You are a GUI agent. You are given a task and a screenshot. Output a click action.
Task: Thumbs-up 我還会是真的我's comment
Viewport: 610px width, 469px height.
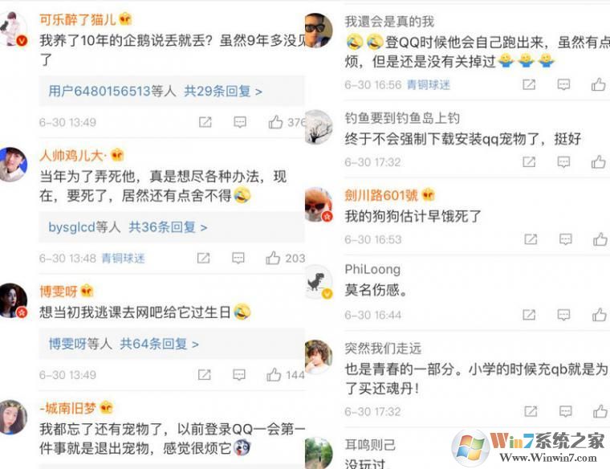(x=598, y=84)
